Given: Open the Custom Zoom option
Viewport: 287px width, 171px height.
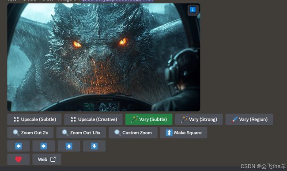Looking at the screenshot, I should point(133,133).
